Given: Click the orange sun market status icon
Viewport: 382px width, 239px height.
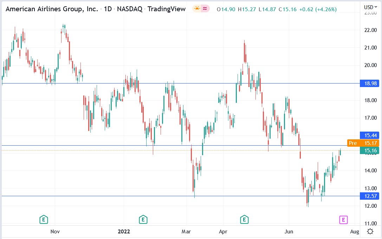Looking at the screenshot, I should [x=197, y=9].
